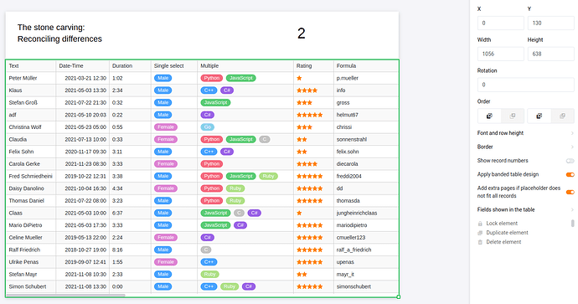
Task: Click the X position input field
Action: [x=501, y=23]
